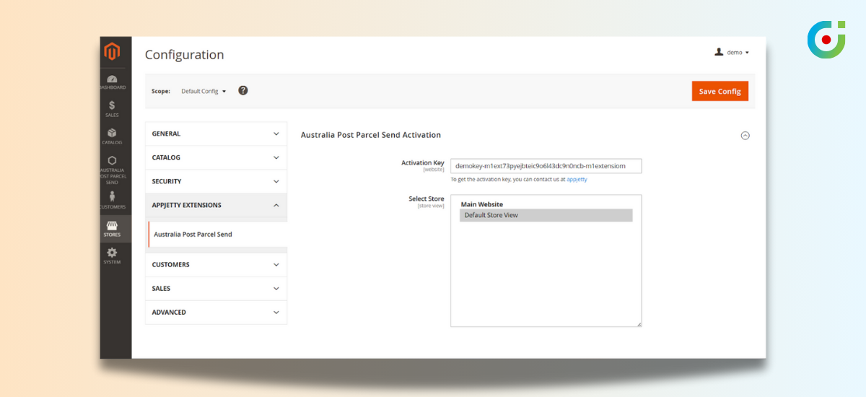Expand the Catalog configuration section
This screenshot has width=866, height=397.
click(x=216, y=157)
